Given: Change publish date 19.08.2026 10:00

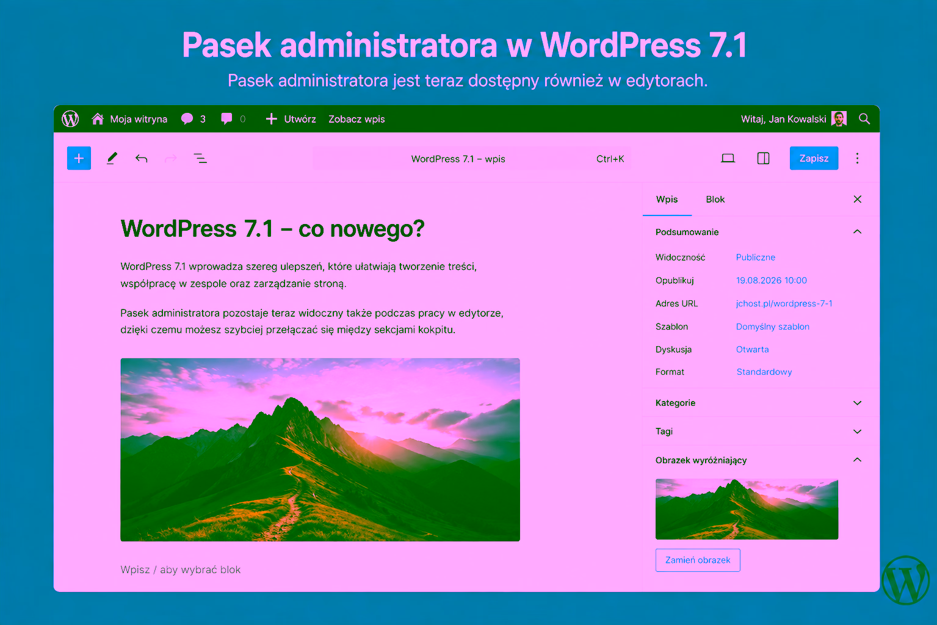Looking at the screenshot, I should coord(772,281).
